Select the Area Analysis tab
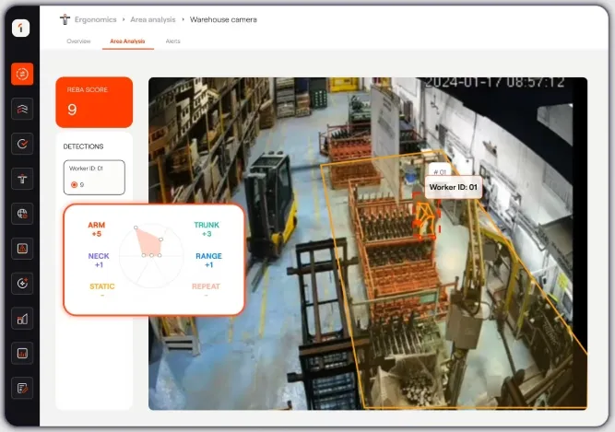Screen dimensions: 615x432 coord(127,41)
